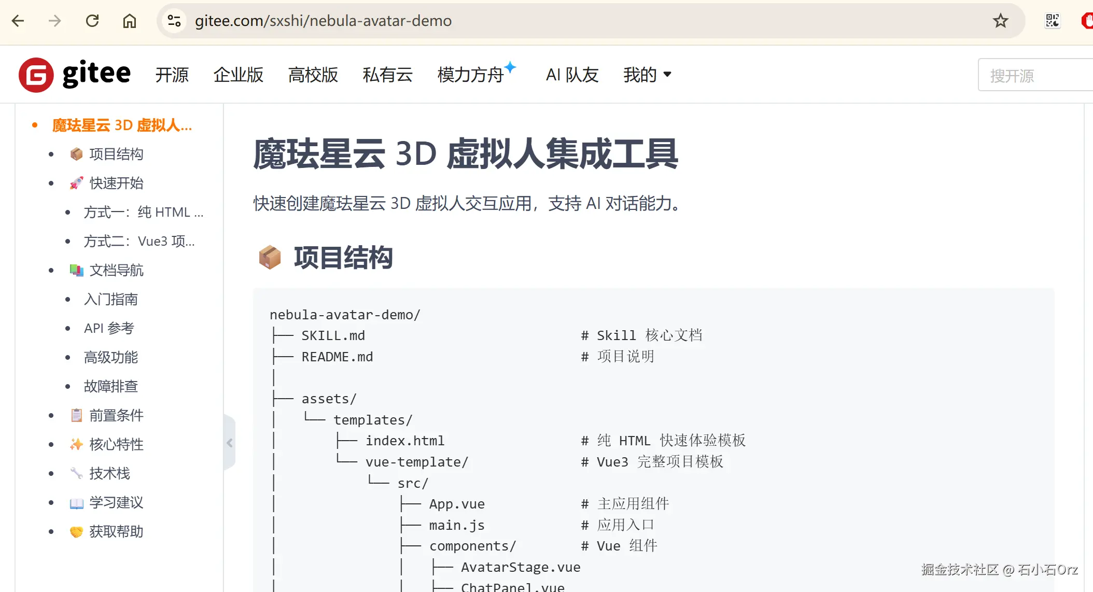Go to 故障排查 in the outline
Viewport: 1093px width, 592px height.
pos(111,386)
